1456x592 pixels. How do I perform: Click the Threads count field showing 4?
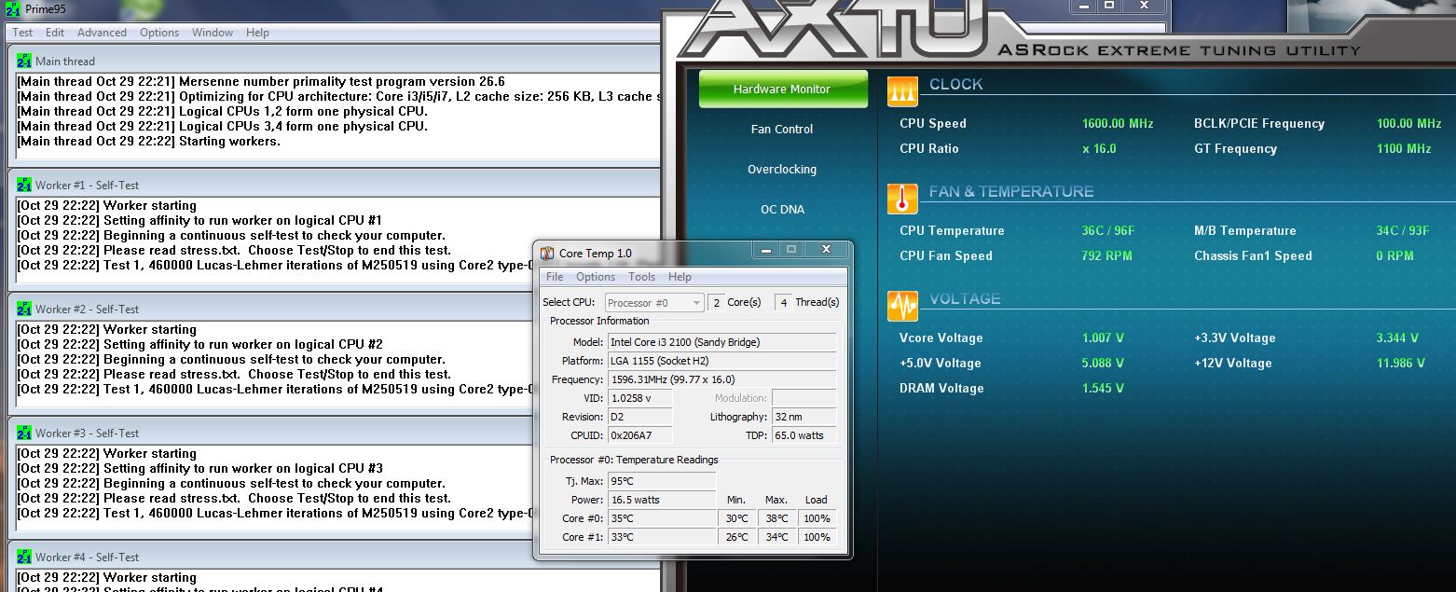[784, 302]
